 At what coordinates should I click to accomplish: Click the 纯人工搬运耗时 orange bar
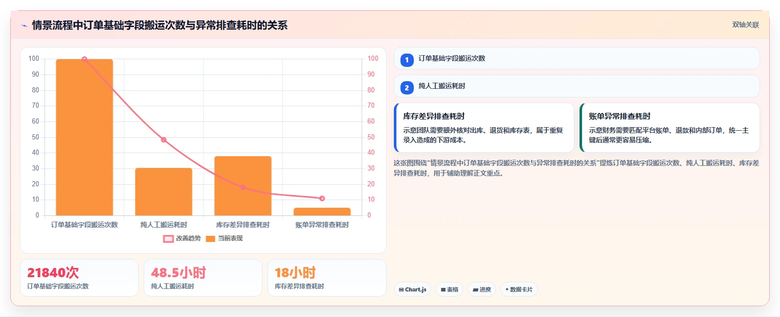(x=164, y=191)
